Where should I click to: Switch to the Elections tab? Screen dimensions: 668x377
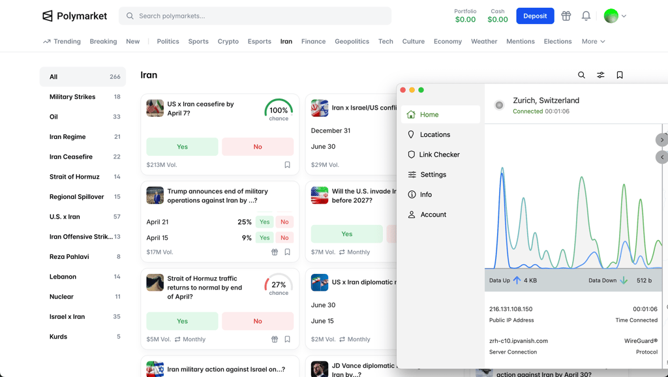pos(558,41)
